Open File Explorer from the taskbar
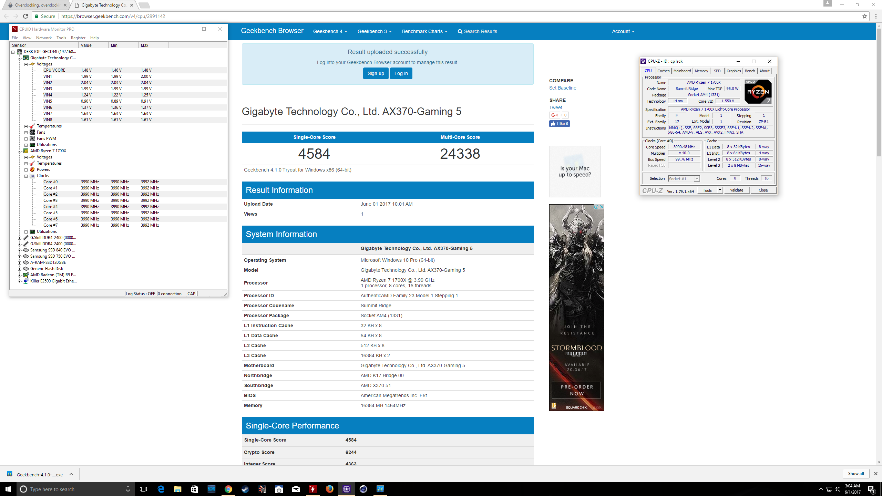The width and height of the screenshot is (882, 496). point(177,489)
